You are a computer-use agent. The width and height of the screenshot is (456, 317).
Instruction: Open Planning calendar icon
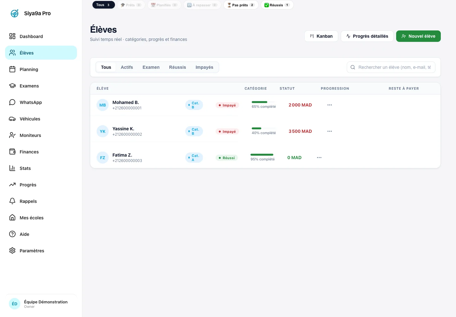pyautogui.click(x=12, y=69)
